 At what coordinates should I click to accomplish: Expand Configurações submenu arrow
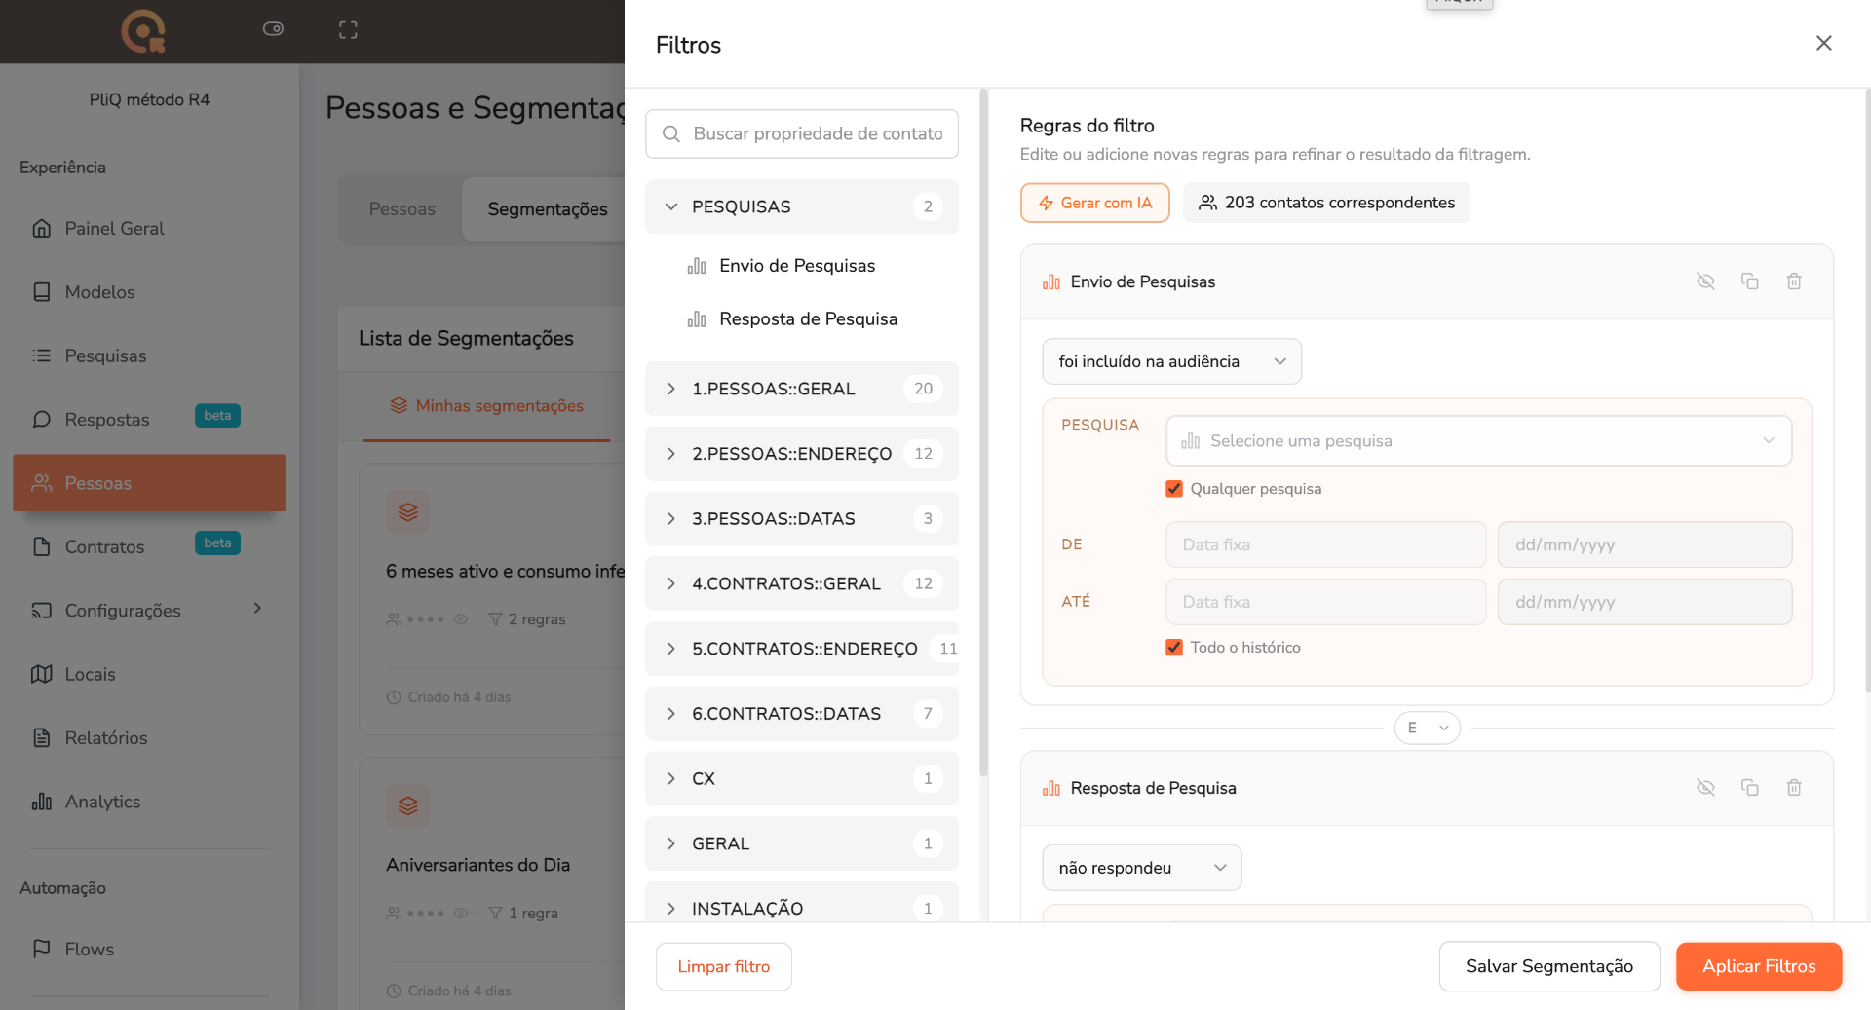pos(257,609)
